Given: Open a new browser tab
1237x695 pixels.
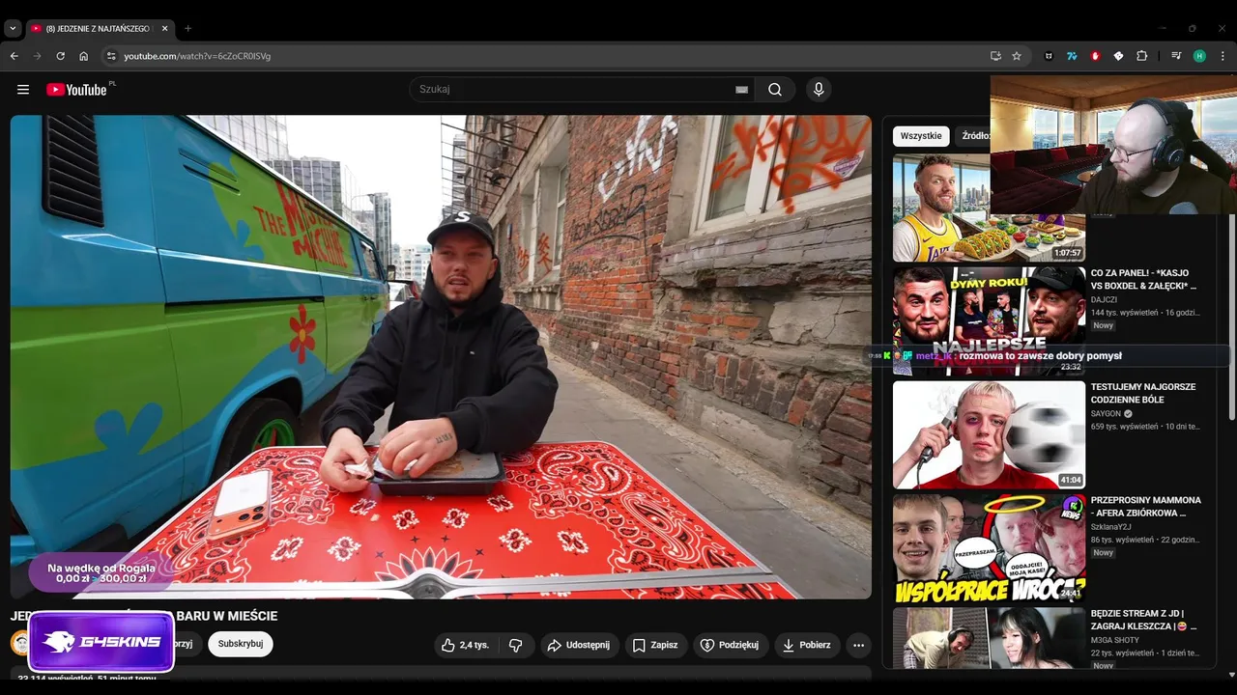Looking at the screenshot, I should coord(188,28).
